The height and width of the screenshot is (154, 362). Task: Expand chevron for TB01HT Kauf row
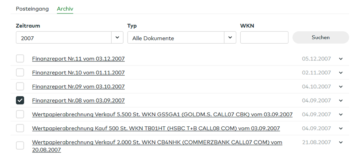pos(341,129)
